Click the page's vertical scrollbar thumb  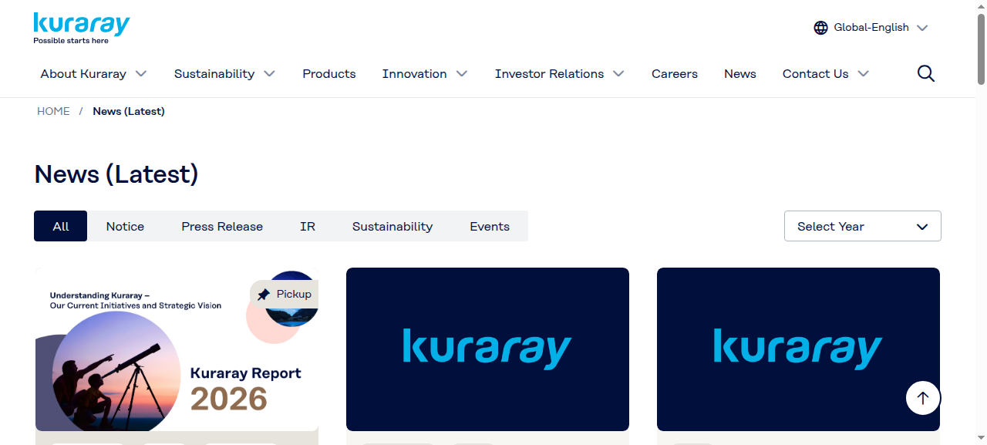click(x=981, y=49)
